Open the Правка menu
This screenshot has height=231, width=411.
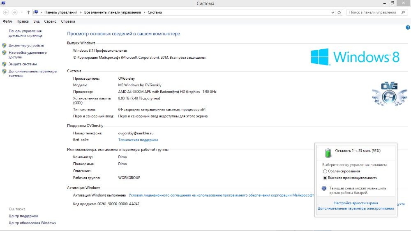click(23, 21)
